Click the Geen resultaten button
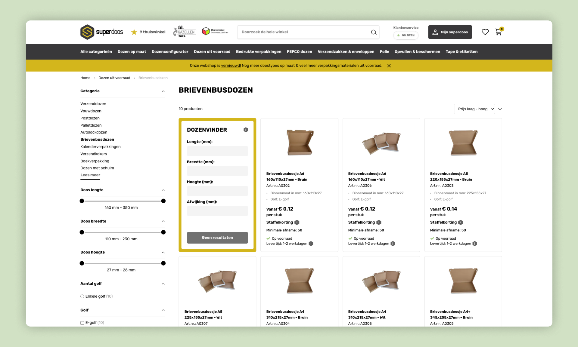578x347 pixels. pos(217,238)
